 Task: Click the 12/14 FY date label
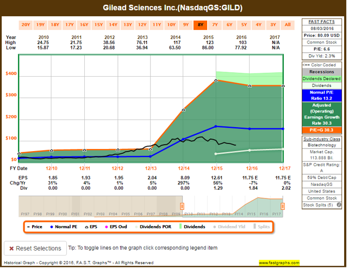pyautogui.click(x=184, y=169)
